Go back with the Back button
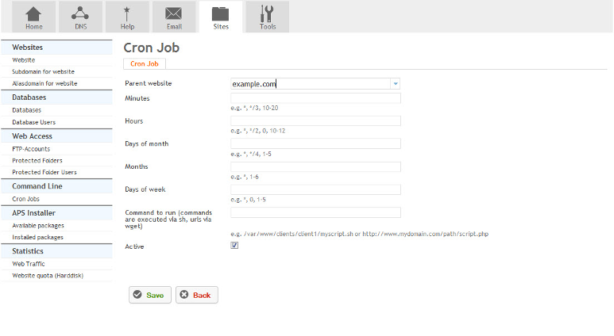614x336 pixels. pos(196,295)
